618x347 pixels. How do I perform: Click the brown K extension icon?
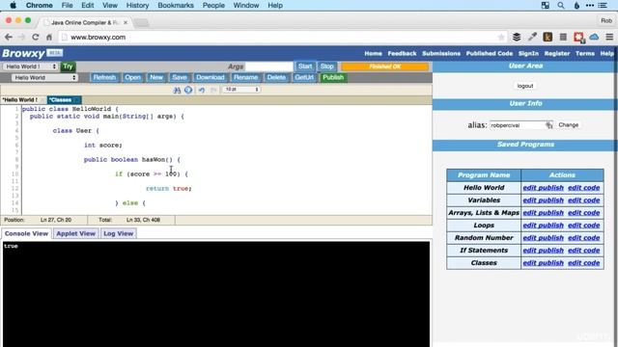pos(548,37)
